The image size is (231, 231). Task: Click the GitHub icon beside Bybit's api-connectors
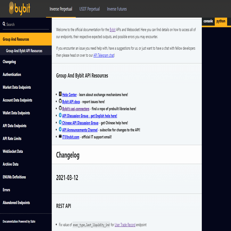[60, 108]
